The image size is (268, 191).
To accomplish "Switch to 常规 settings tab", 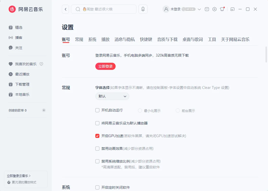I will point(79,40).
